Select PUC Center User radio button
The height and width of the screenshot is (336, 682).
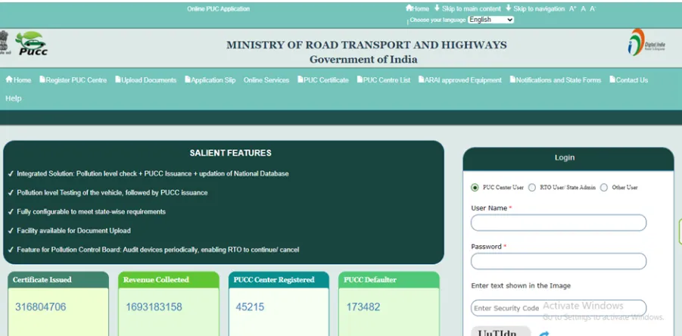pyautogui.click(x=475, y=187)
